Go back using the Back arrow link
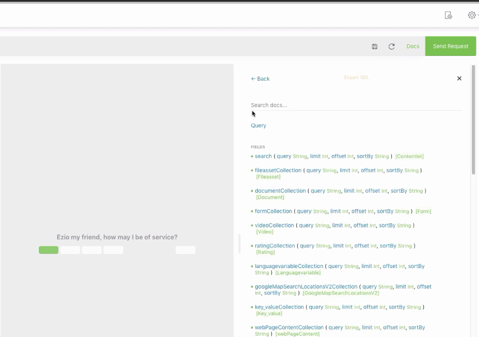Viewport: 479px width, 337px height. tap(260, 79)
